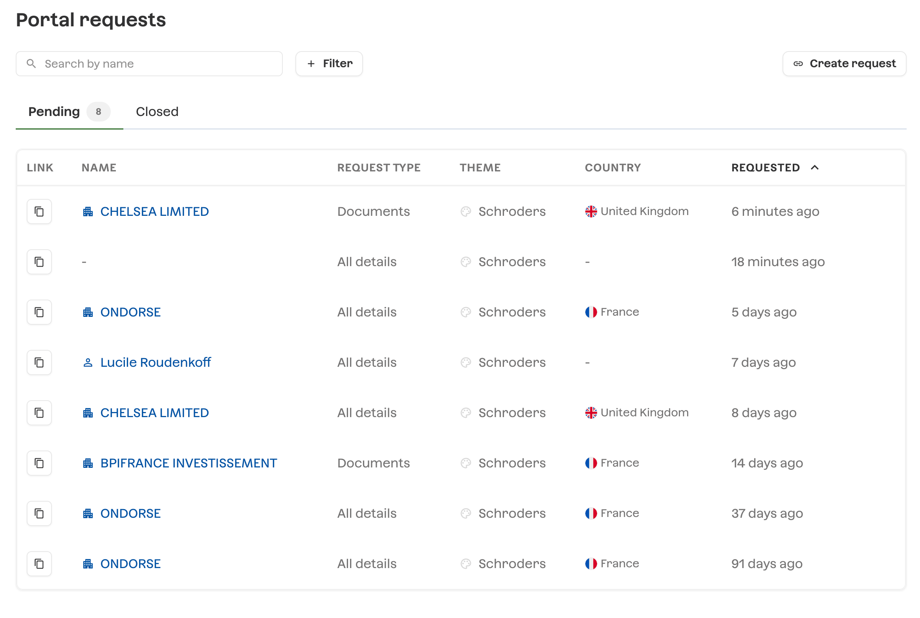The image size is (920, 618).
Task: Open CHELSEA LIMITED Documents request
Action: pyautogui.click(x=154, y=212)
